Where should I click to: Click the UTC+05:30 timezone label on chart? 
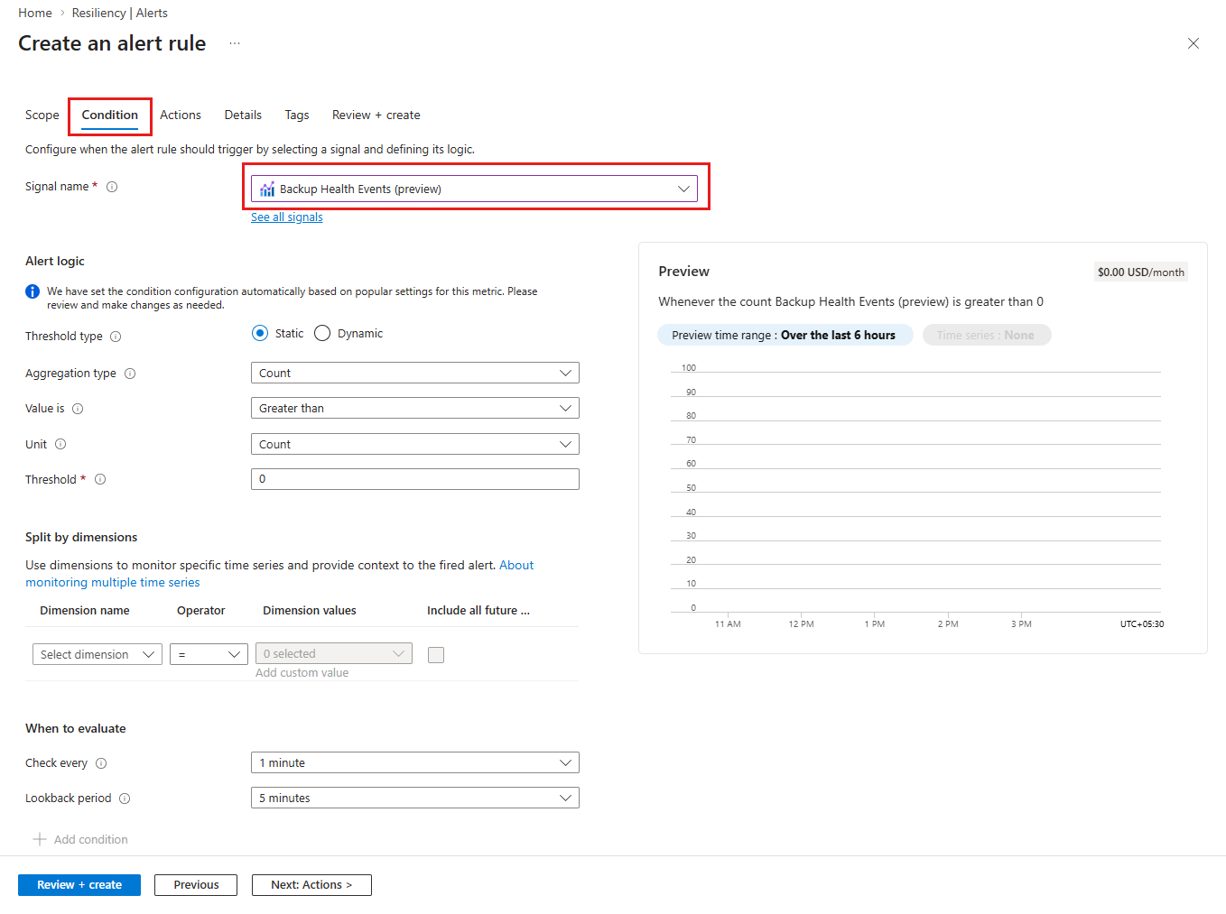point(1142,624)
